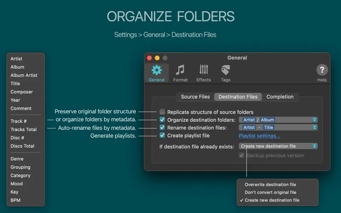This screenshot has width=341, height=213.
Task: Click the Artist token in folder pattern
Action: coord(249,120)
